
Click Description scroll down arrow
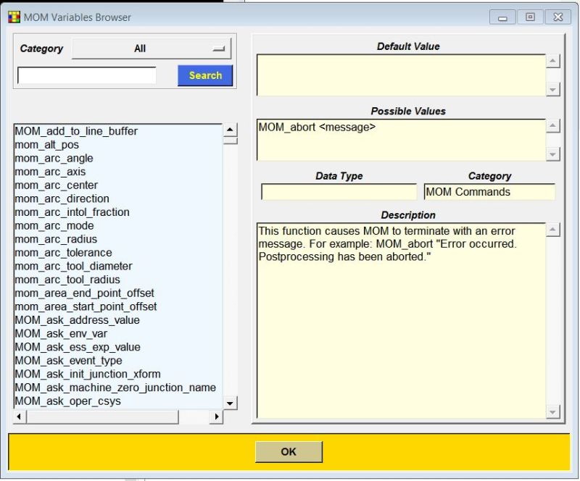[552, 412]
